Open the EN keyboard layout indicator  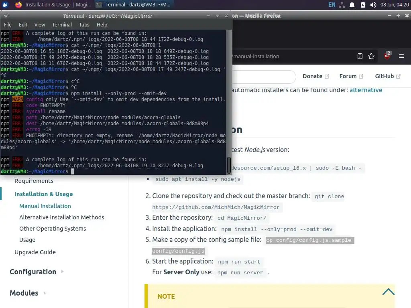click(x=332, y=5)
